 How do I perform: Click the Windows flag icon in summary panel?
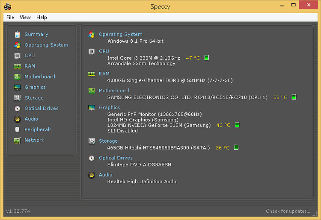[92, 35]
